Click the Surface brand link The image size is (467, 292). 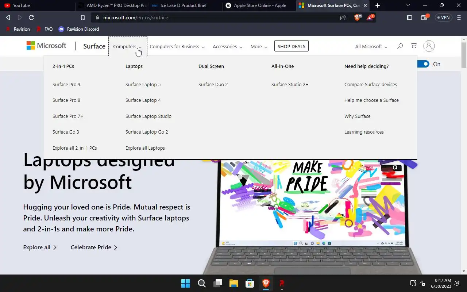94,46
